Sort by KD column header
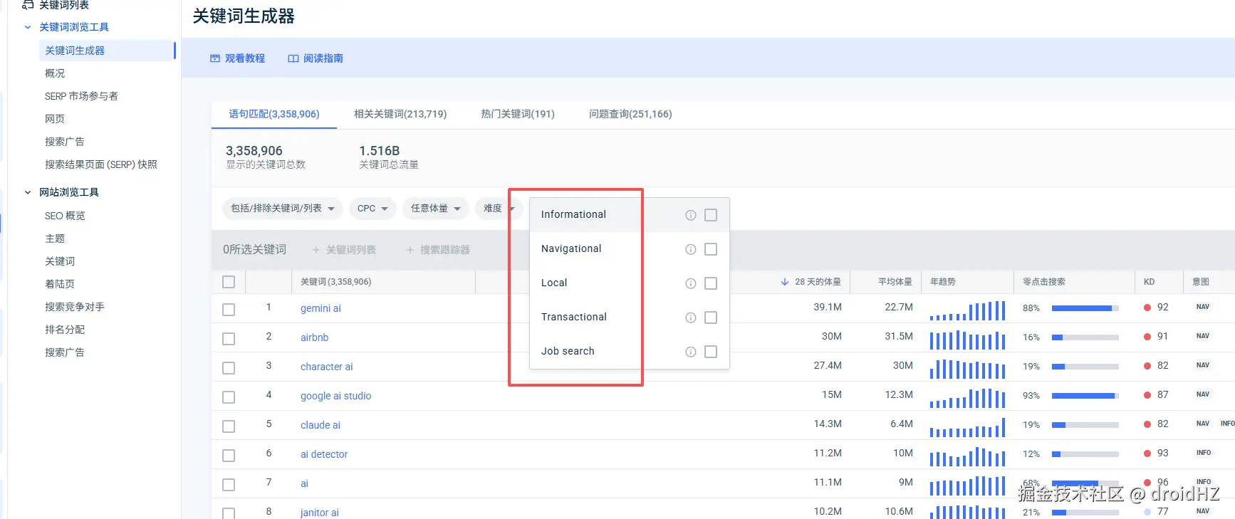 pyautogui.click(x=1149, y=282)
